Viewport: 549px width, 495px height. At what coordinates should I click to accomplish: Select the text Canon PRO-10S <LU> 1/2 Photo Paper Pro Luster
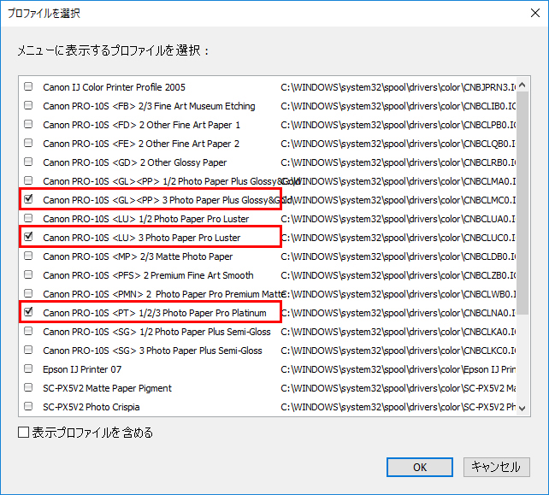coord(146,219)
